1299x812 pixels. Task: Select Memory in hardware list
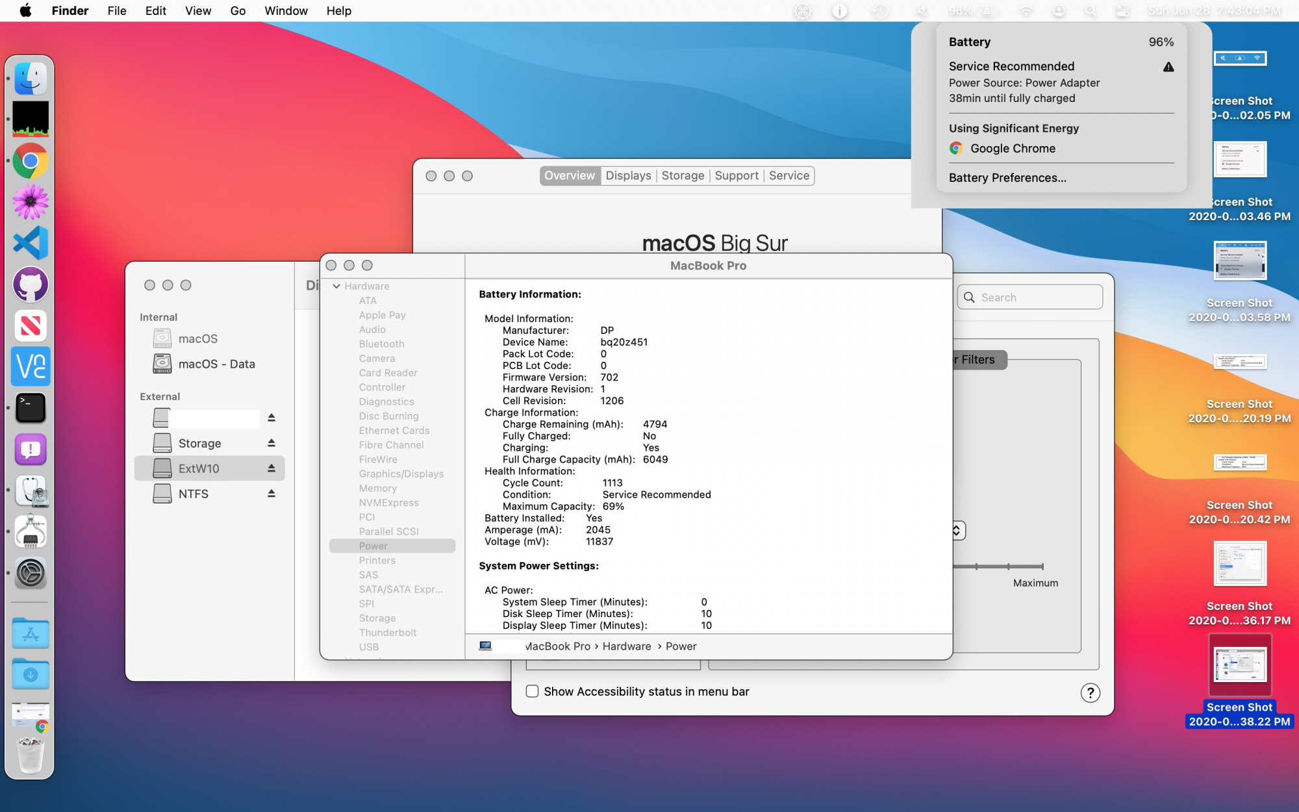tap(378, 488)
